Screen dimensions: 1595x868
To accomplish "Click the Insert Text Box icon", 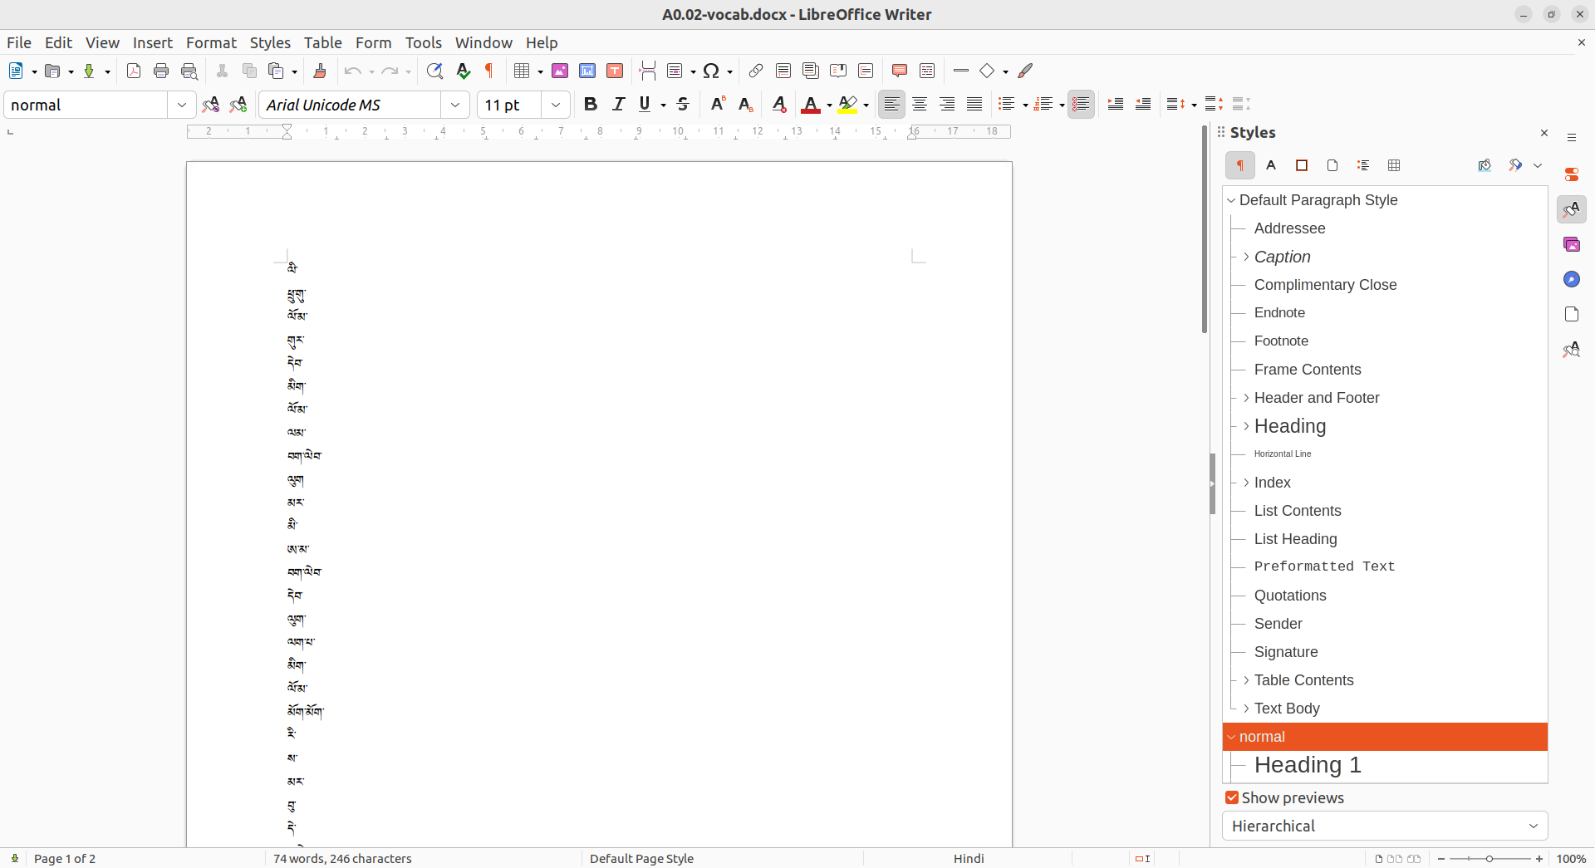I will pos(615,71).
